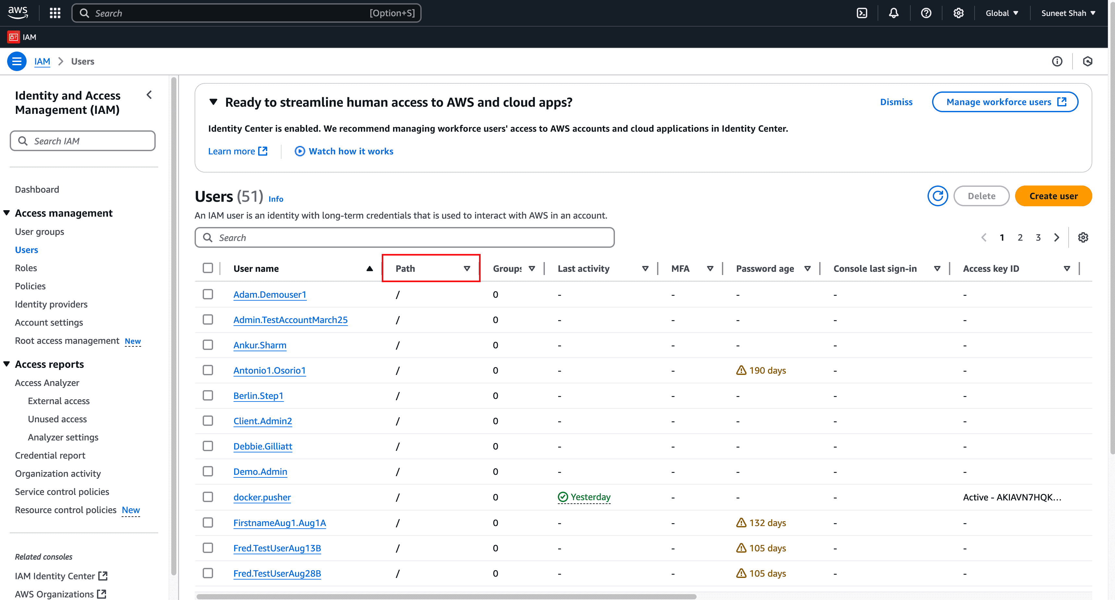Open the Antonio1.Osorio1 user link
The image size is (1115, 600).
pos(269,371)
